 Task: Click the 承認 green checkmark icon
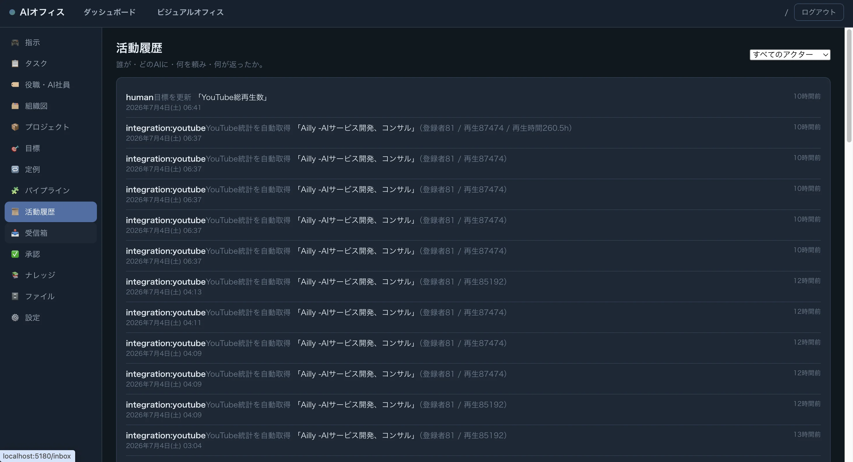(x=15, y=254)
